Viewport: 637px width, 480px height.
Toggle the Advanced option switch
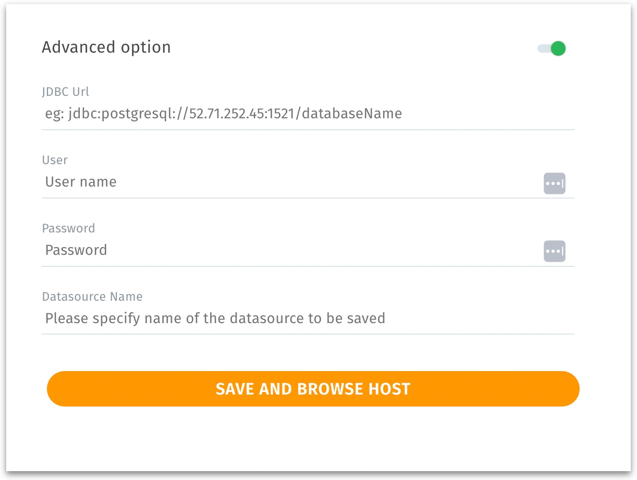point(552,49)
